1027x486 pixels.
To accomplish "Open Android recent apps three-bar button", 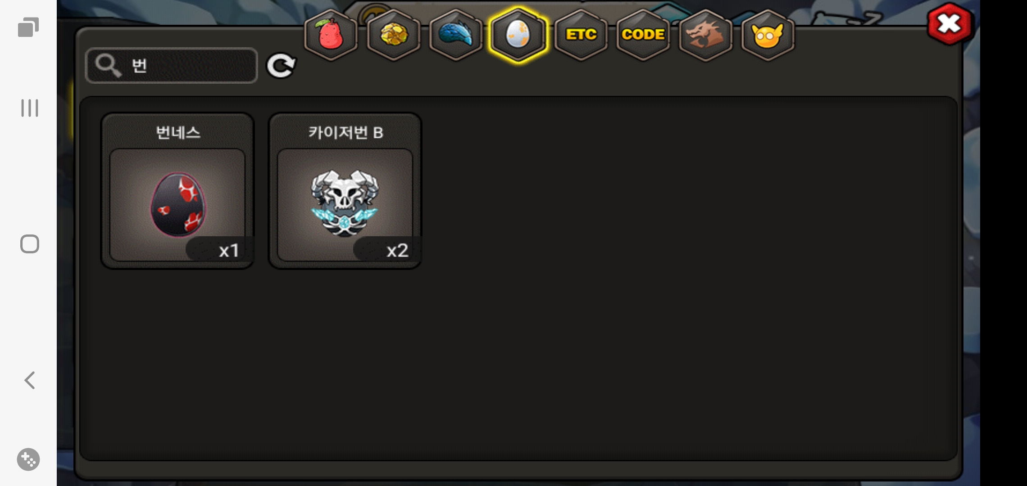I will tap(30, 108).
